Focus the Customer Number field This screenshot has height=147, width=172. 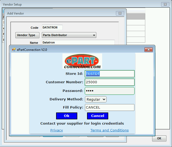110,82
